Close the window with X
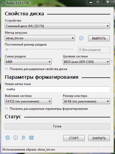Image resolution: width=115 pixels, height=154 pixels. tap(108, 2)
